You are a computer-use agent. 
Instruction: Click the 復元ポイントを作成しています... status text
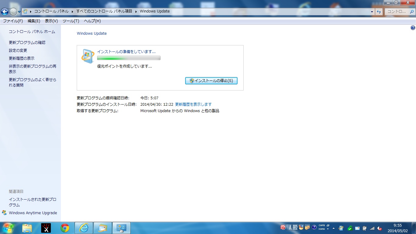pyautogui.click(x=125, y=66)
